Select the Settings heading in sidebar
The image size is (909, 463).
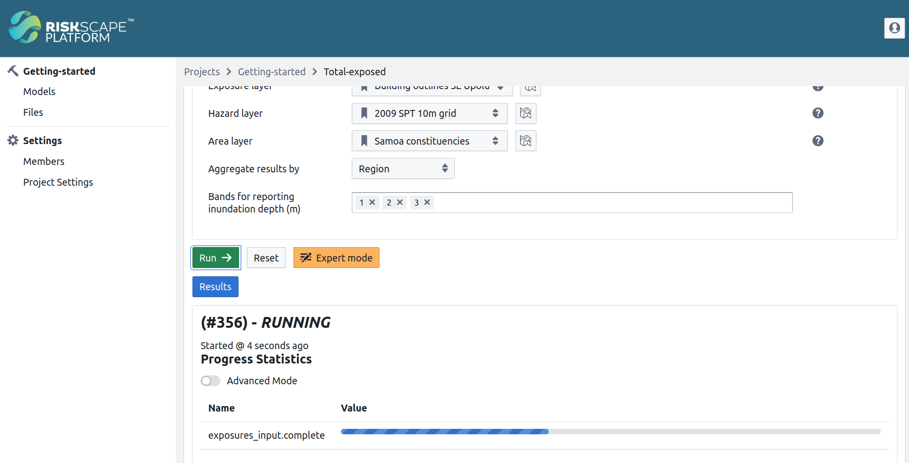click(43, 141)
